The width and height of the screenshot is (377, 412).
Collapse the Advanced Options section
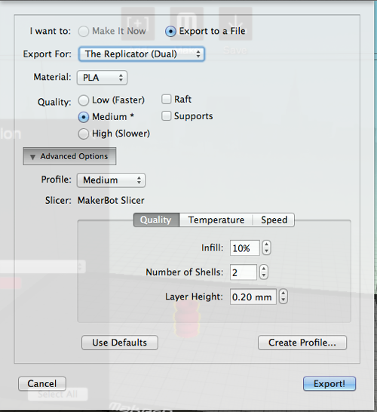pos(69,156)
